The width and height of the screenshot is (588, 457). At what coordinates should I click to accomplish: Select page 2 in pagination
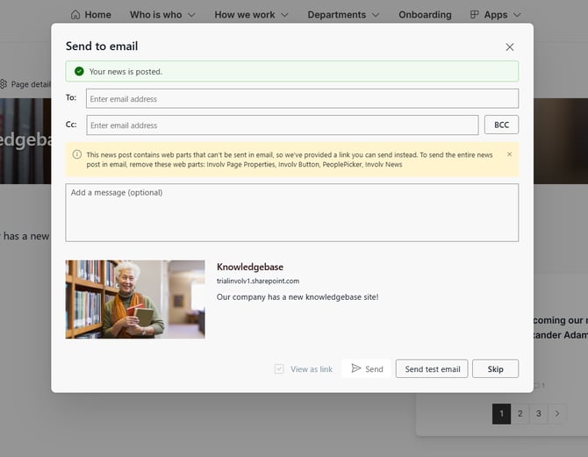(520, 413)
